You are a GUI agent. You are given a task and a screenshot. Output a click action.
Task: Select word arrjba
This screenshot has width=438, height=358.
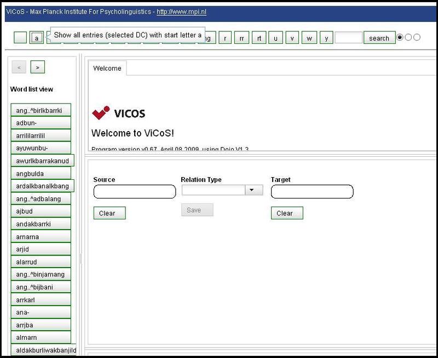coord(41,325)
